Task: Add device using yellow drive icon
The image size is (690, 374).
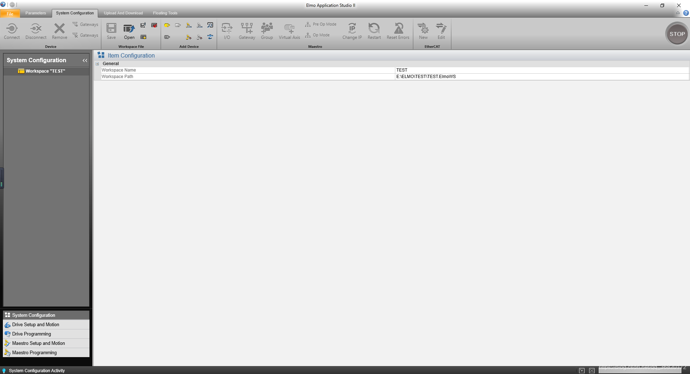Action: (167, 25)
